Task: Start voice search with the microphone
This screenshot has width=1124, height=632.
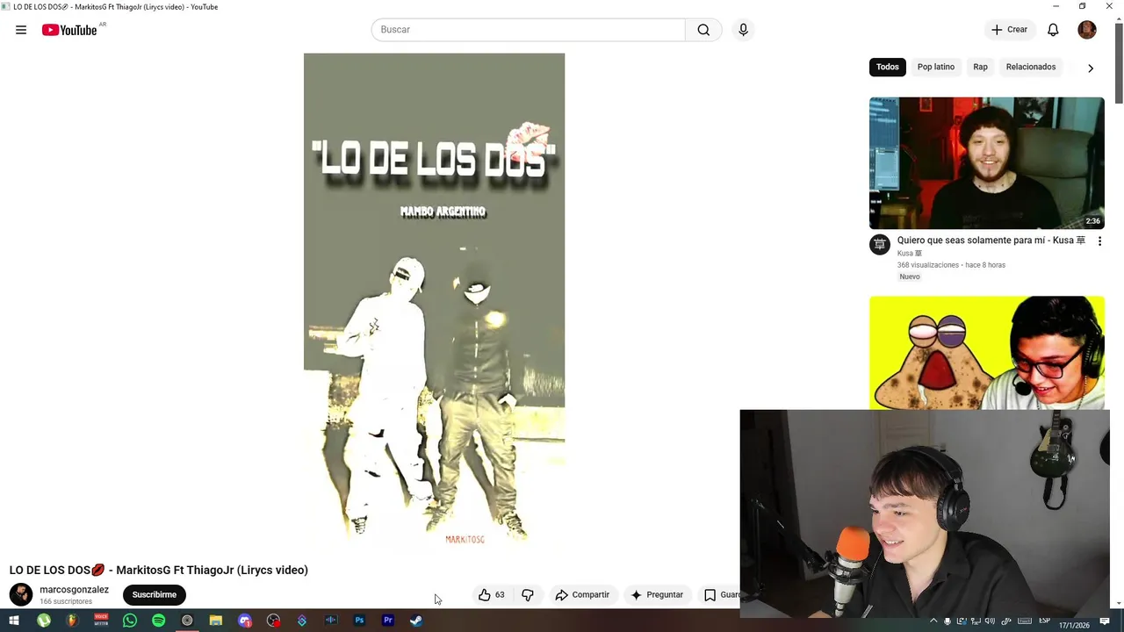Action: (743, 30)
